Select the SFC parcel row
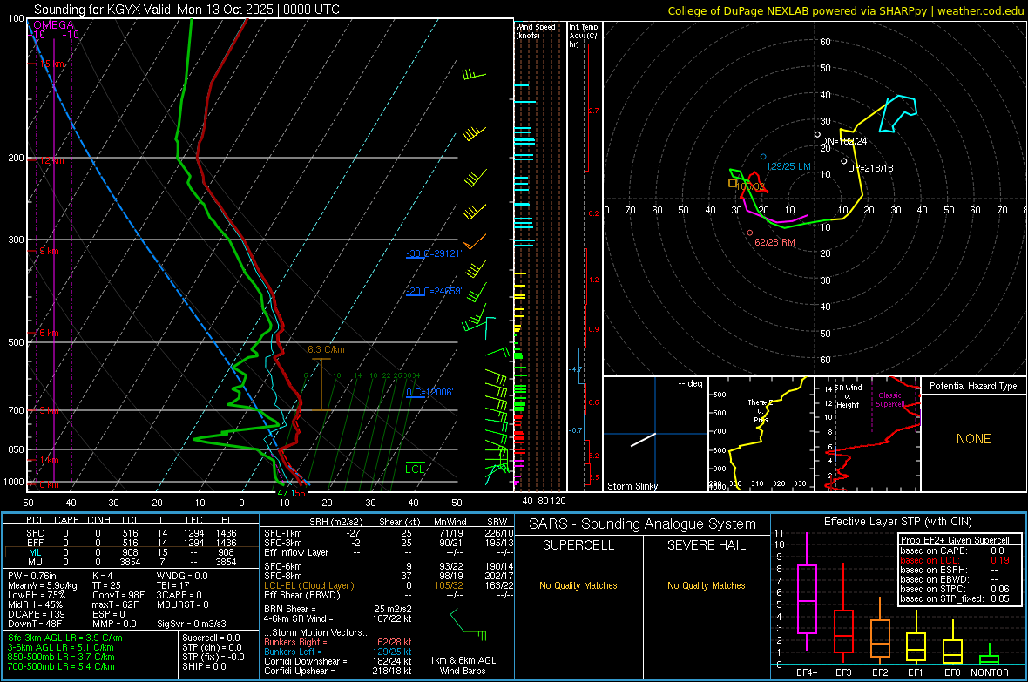 pos(131,533)
